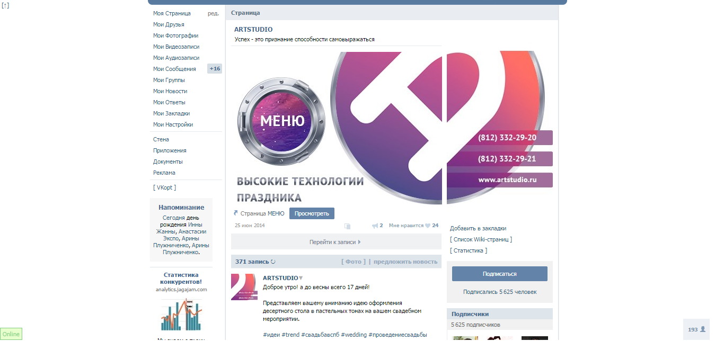This screenshot has height=341, width=715.
Task: Click the ARTSTUDIO page title
Action: [x=253, y=30]
